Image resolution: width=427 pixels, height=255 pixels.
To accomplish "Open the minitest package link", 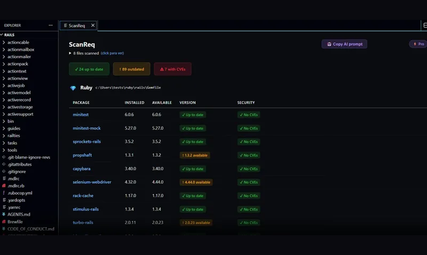I will point(81,114).
